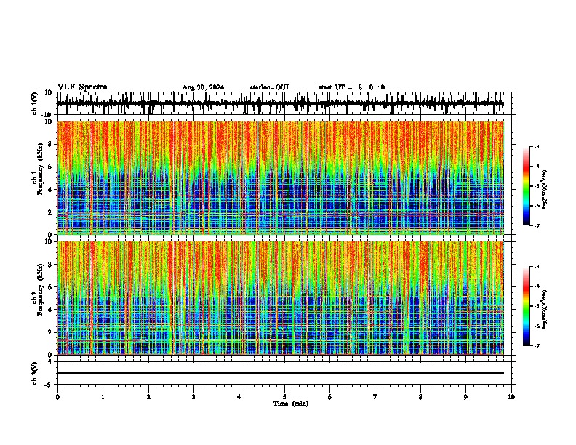This screenshot has height=445, width=576.
Task: Click the "ch.3(V)" axis label
Action: [35, 373]
